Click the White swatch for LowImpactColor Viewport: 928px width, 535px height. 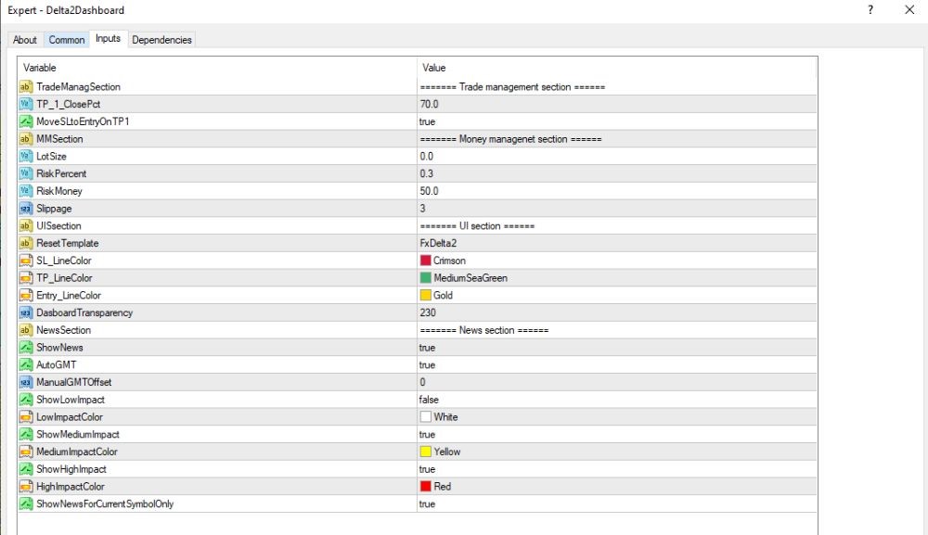tap(426, 417)
